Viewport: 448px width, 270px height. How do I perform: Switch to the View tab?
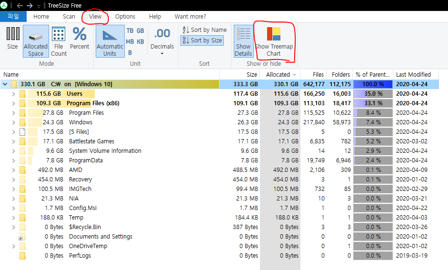click(x=95, y=17)
